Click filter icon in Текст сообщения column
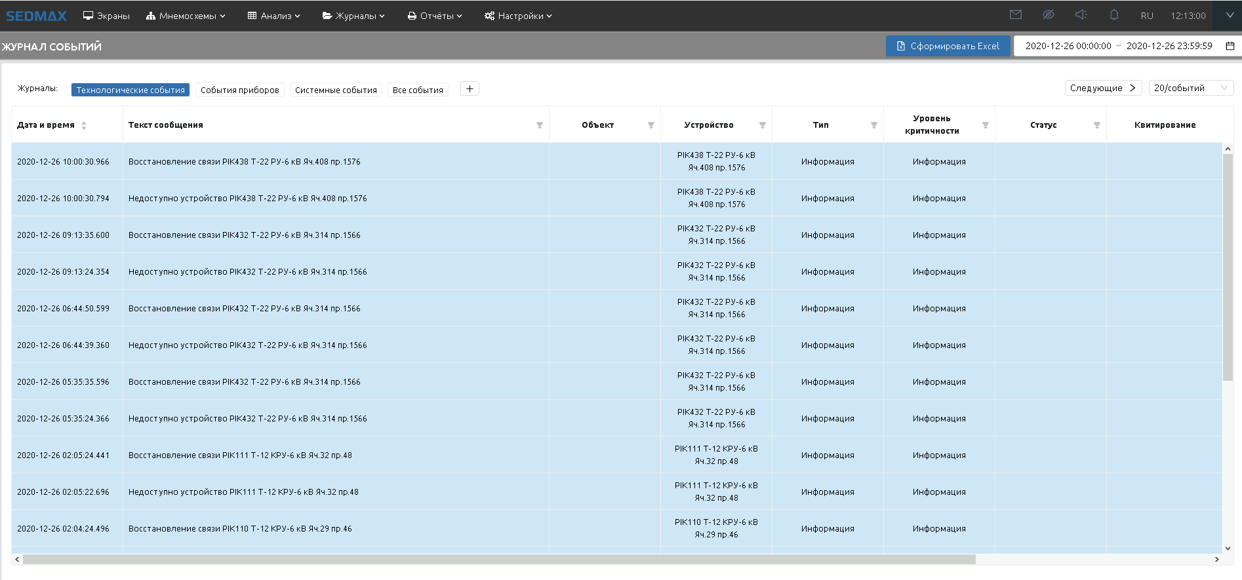The height and width of the screenshot is (580, 1242). (x=539, y=125)
